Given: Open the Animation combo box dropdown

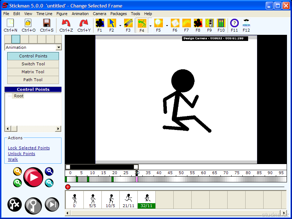Looking at the screenshot, I should [59, 47].
